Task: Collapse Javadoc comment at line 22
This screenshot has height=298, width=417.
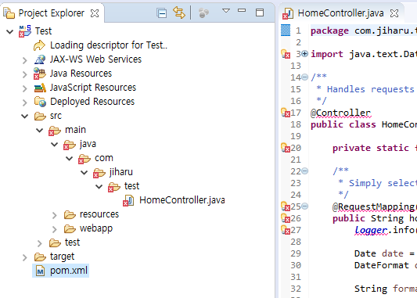Action: pos(305,171)
